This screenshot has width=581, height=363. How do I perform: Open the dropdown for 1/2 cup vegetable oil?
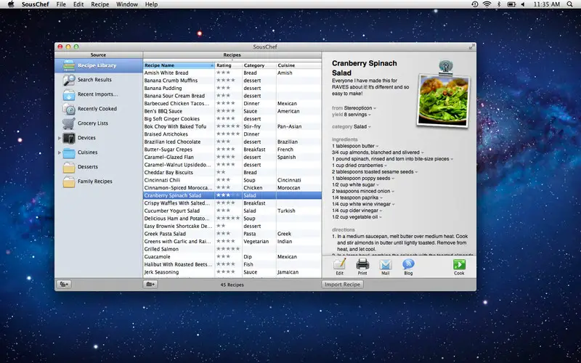(x=381, y=217)
